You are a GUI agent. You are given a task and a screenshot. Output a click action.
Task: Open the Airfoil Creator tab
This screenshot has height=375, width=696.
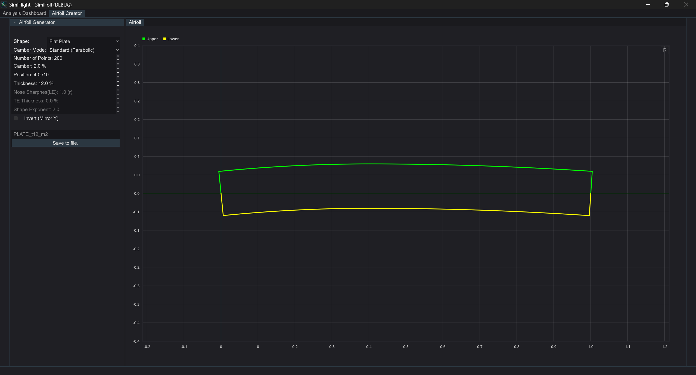pyautogui.click(x=67, y=13)
